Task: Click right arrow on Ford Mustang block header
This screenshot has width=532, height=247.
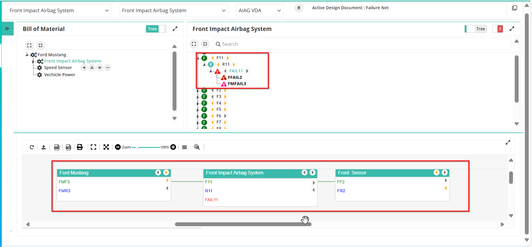Action: (166, 173)
